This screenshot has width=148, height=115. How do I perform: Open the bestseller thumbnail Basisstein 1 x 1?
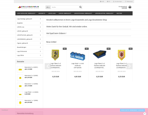tap(20, 103)
